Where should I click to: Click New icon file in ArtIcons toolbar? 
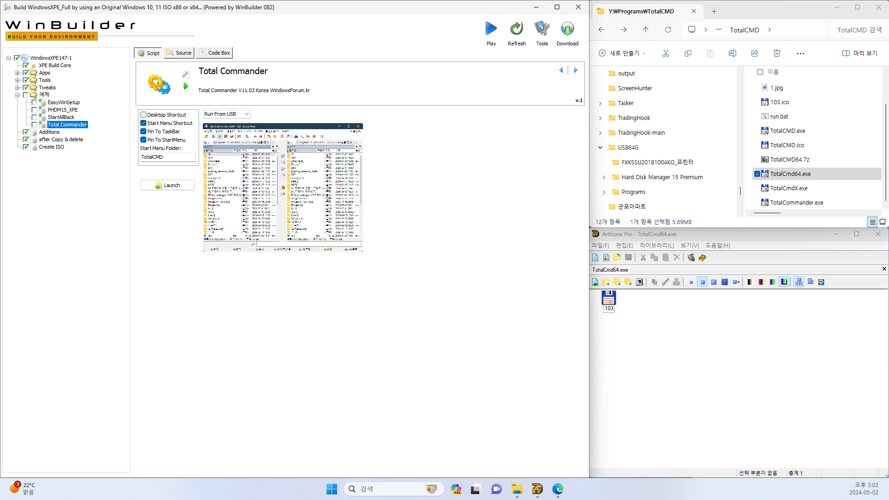(x=595, y=257)
